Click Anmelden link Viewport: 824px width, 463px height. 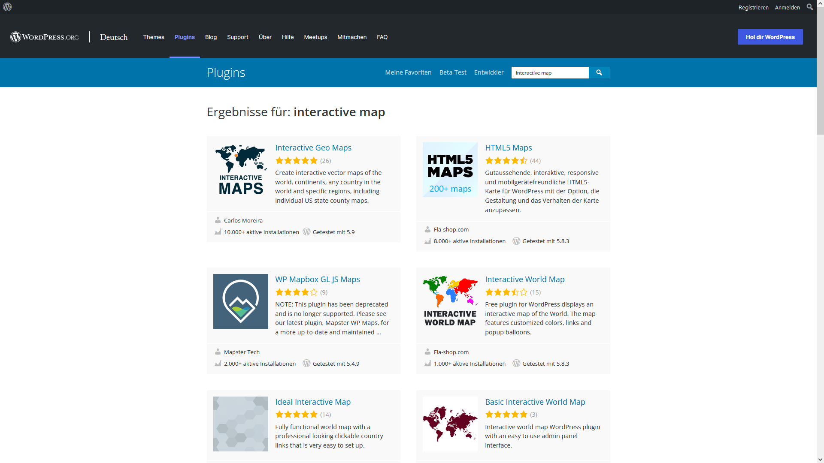[x=787, y=7]
